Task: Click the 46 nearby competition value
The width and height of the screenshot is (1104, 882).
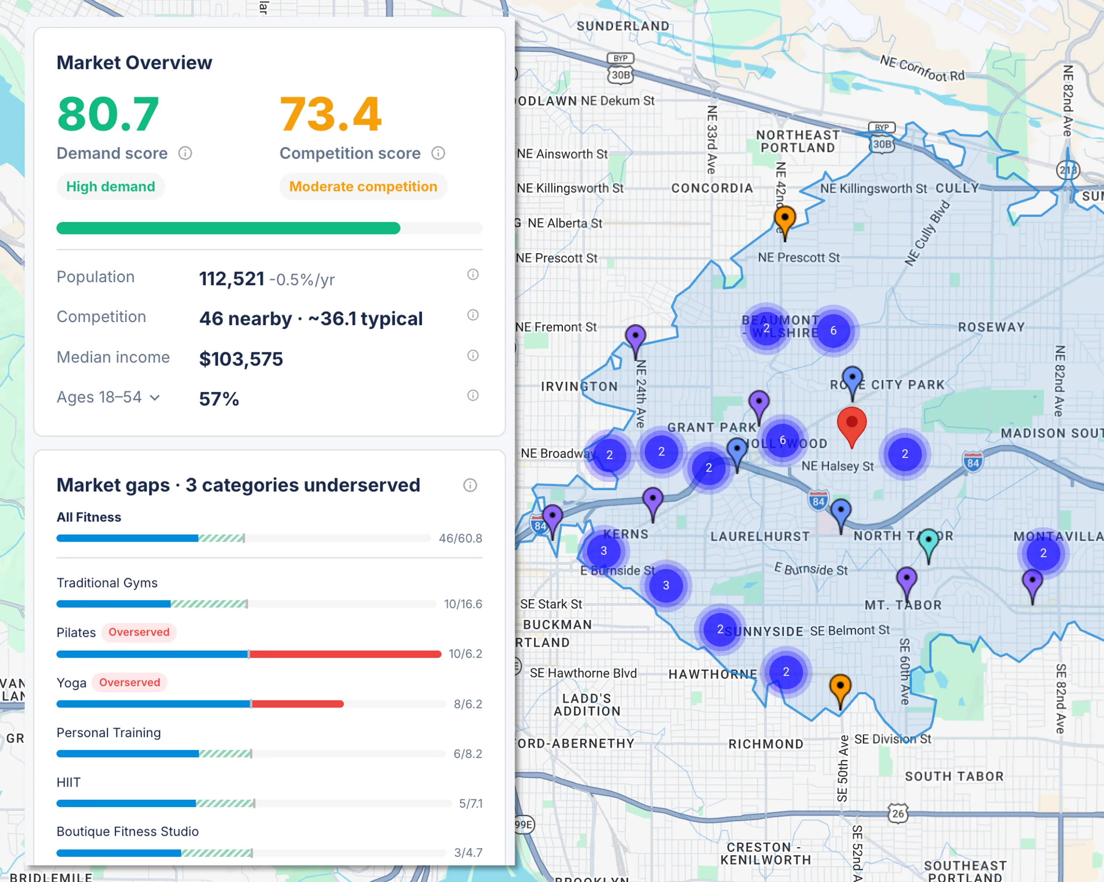Action: point(245,319)
